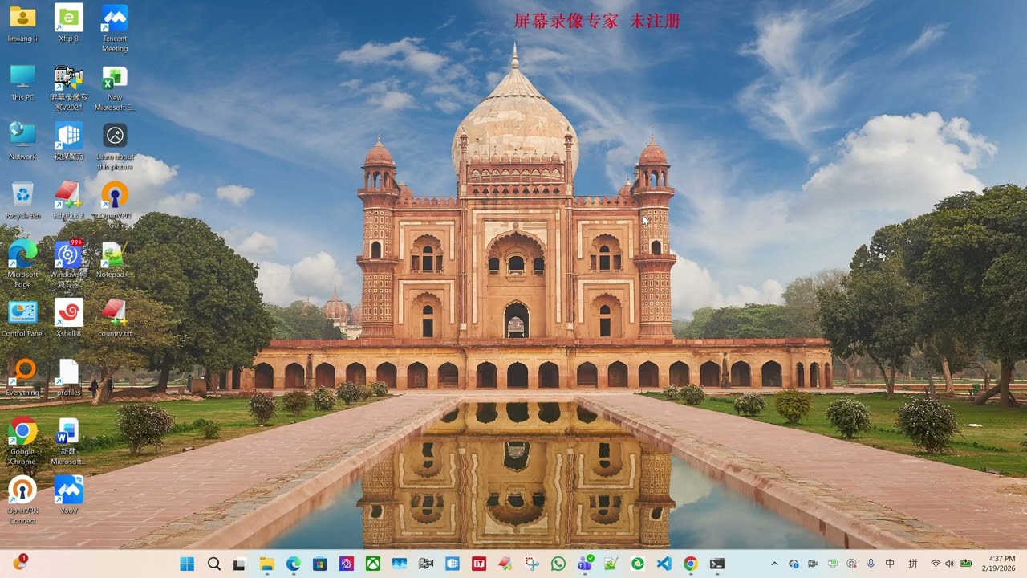Click the 拼 IME mode indicator
The image size is (1027, 578).
[x=913, y=564]
